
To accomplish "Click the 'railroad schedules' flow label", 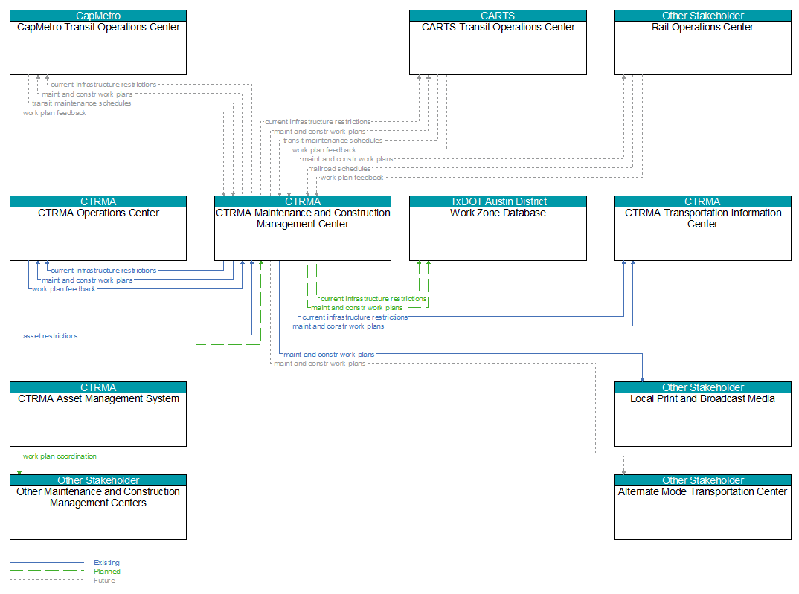I will click(x=341, y=169).
